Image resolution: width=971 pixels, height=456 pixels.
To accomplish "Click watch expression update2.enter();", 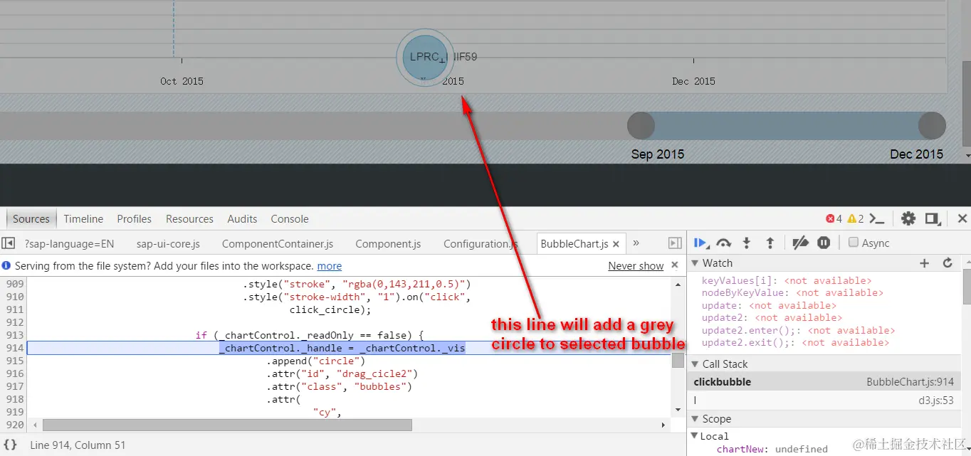I will coord(798,330).
